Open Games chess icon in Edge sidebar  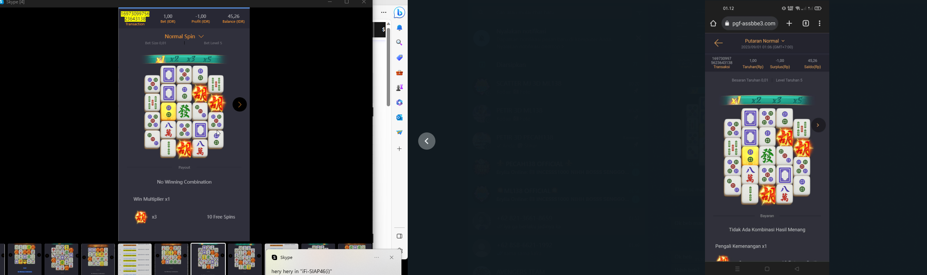399,88
